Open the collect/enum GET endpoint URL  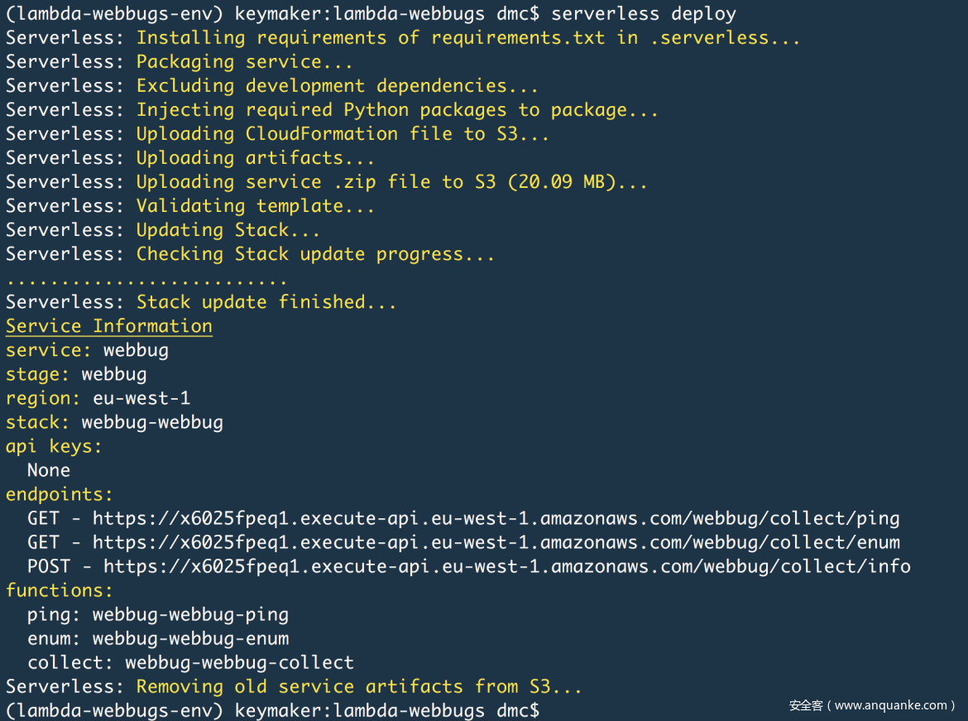496,543
